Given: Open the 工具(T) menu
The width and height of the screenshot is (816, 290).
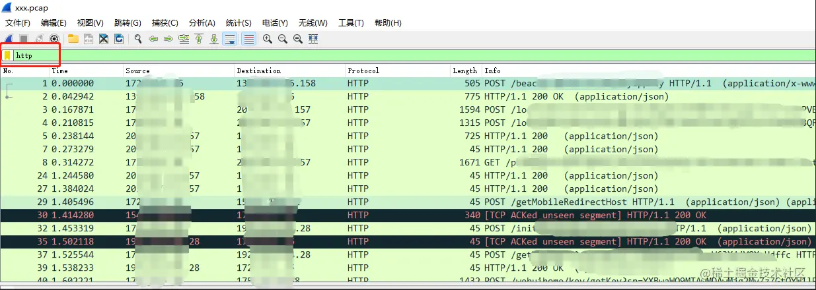Looking at the screenshot, I should 351,23.
